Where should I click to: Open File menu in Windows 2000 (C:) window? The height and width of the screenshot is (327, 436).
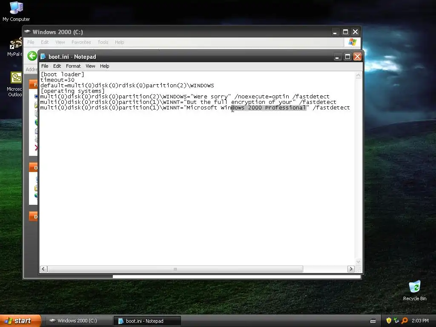tap(31, 42)
